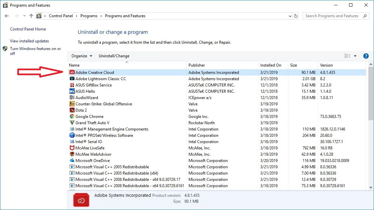Click the Microsoft OneDrive icon
The image size is (374, 210).
coord(72,160)
